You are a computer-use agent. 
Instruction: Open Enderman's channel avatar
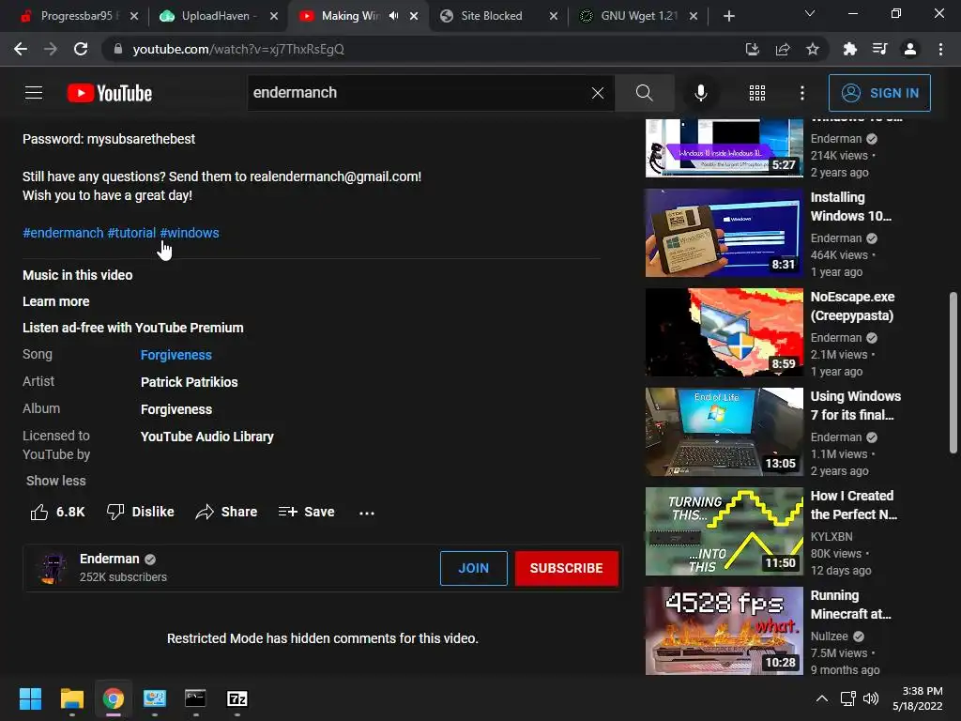(53, 568)
